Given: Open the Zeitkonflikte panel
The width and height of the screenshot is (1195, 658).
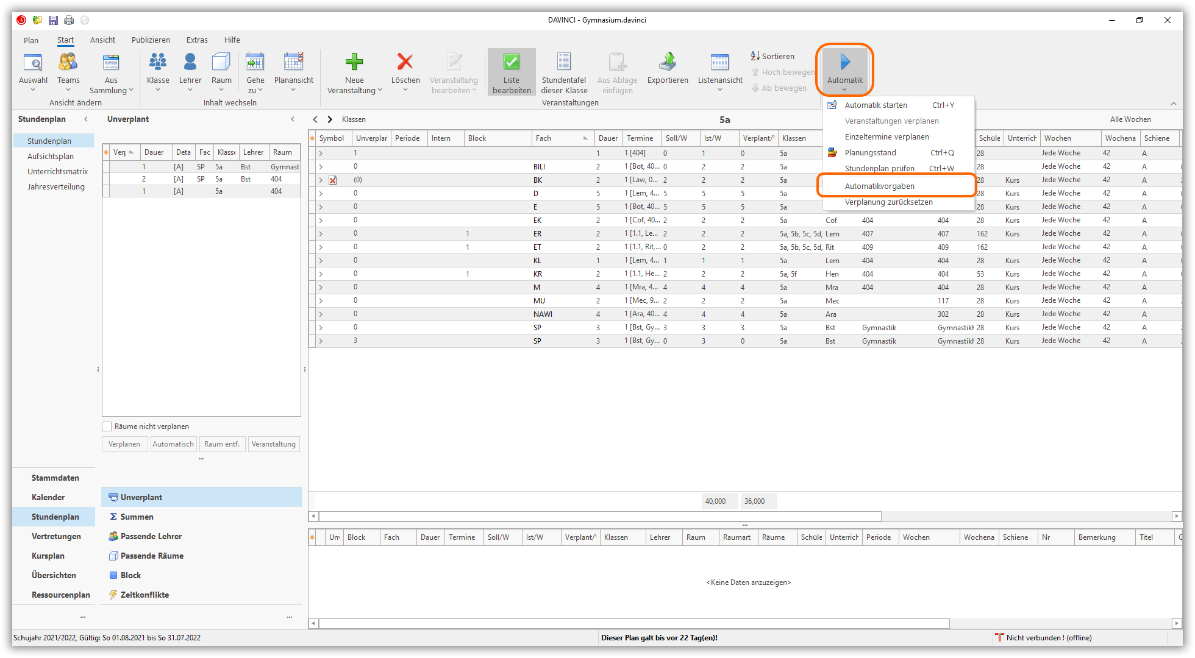Looking at the screenshot, I should [144, 595].
